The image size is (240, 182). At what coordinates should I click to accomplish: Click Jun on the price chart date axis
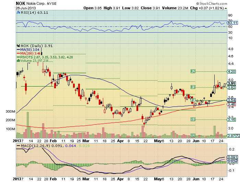point(196,141)
